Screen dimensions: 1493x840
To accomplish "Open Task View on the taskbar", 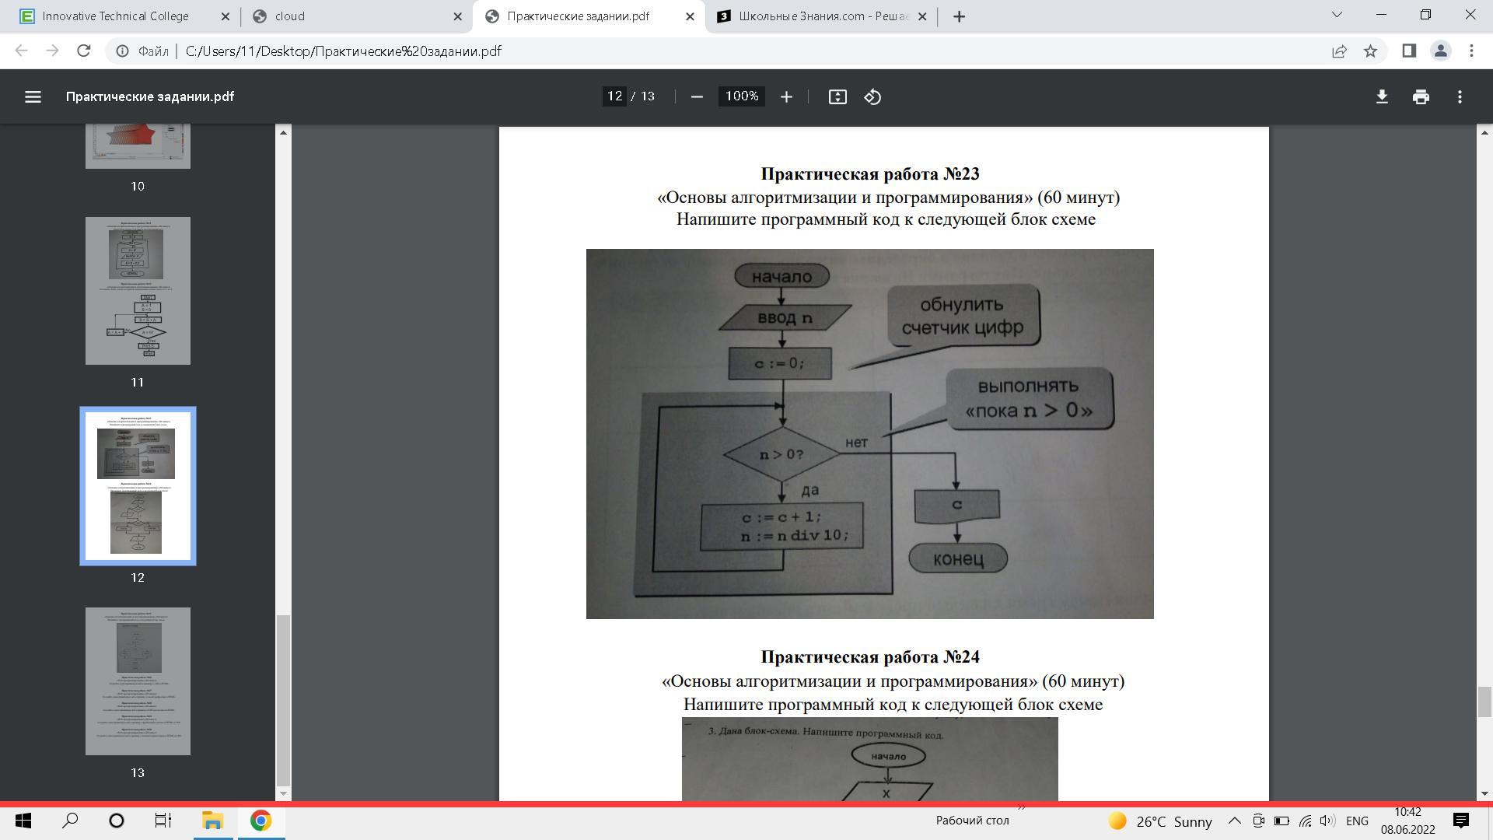I will point(163,821).
